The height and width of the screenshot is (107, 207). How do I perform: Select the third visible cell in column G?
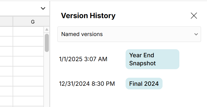[x=28, y=51]
